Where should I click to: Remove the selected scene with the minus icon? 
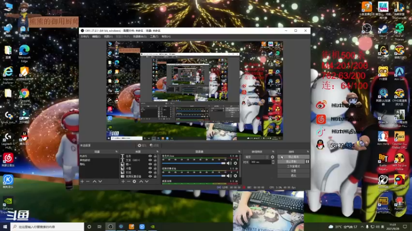coord(88,181)
